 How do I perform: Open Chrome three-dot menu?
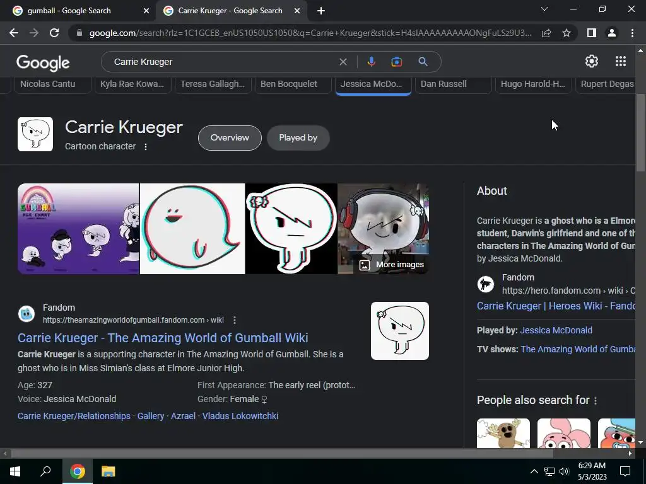[x=632, y=33]
